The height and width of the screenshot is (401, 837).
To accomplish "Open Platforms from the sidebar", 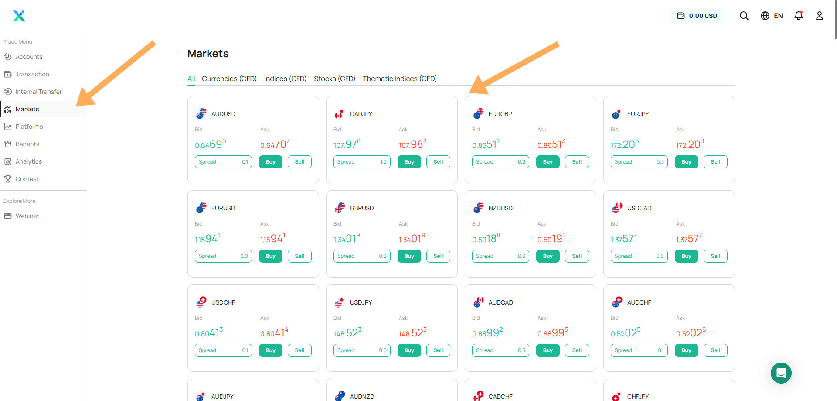I will (x=29, y=126).
